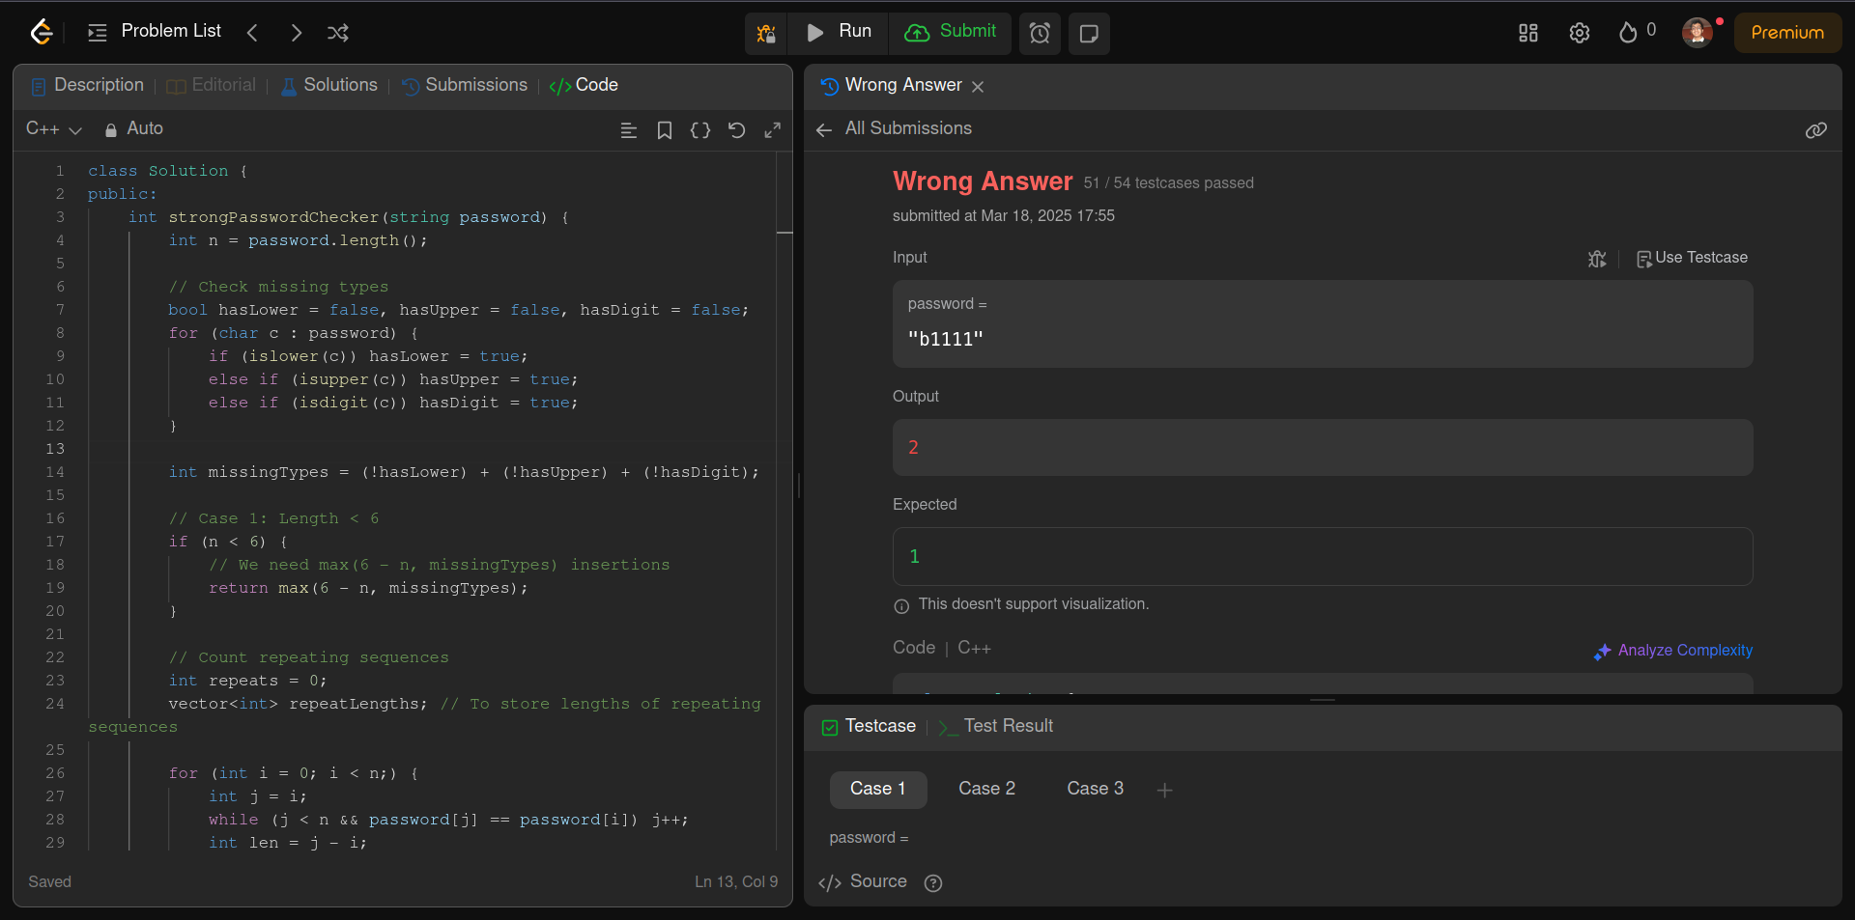This screenshot has width=1855, height=920.
Task: Open the Problem List panel
Action: point(155,32)
